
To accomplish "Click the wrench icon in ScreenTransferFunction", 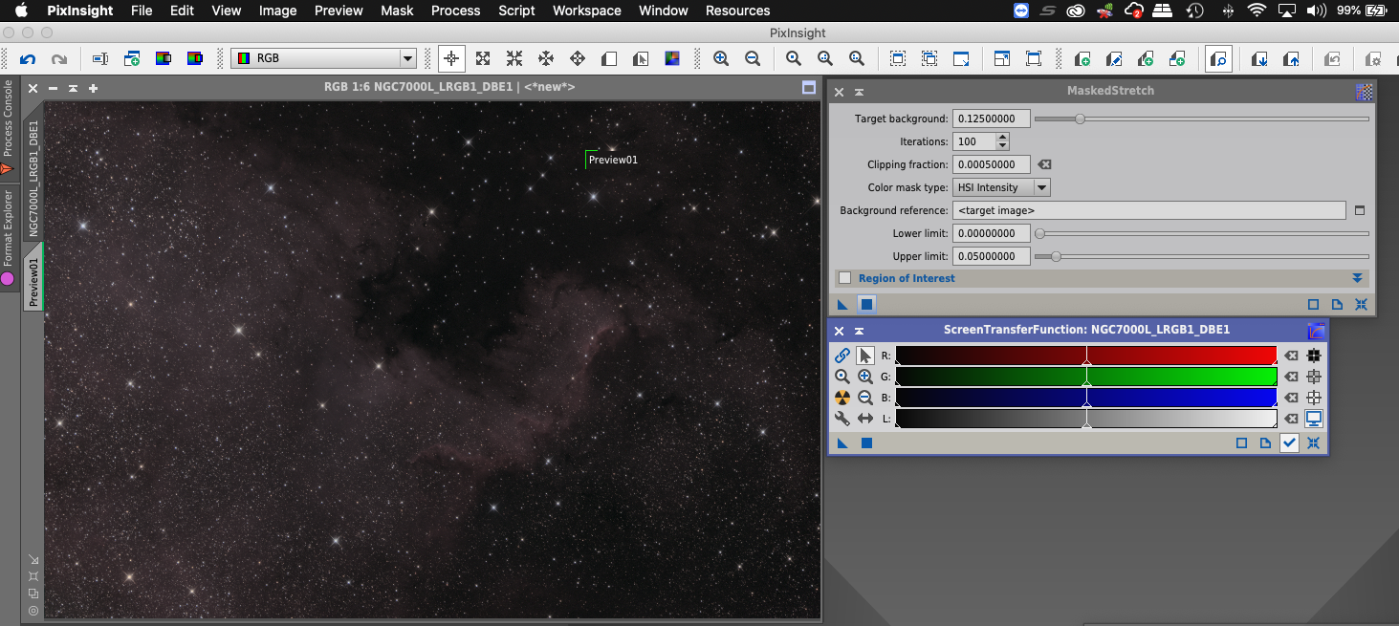I will point(842,419).
